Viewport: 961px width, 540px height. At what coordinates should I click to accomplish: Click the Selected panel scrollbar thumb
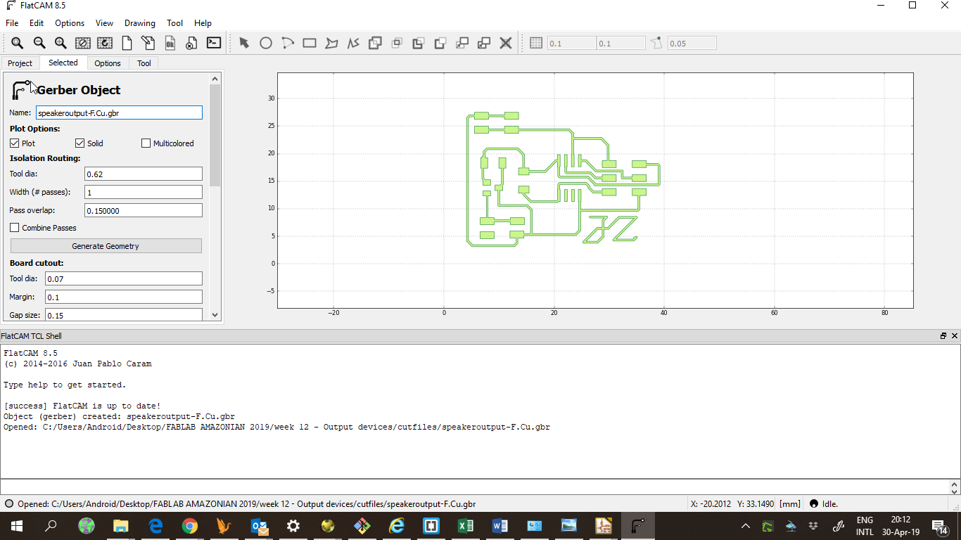(215, 135)
